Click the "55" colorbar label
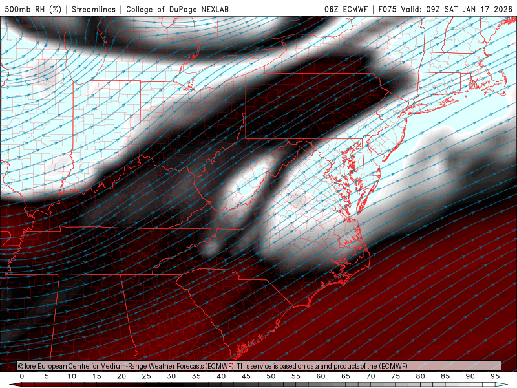Viewport: 517px width, 388px height. (296, 376)
